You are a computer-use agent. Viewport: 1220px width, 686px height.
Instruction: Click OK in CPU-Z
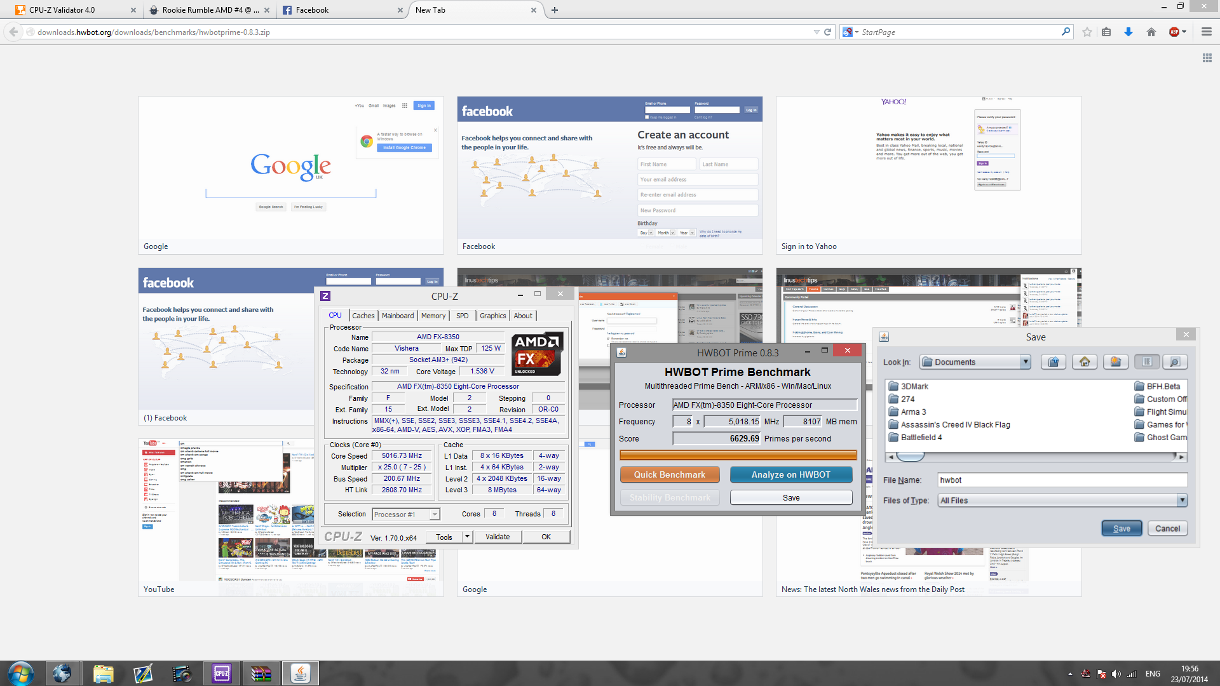click(x=546, y=537)
